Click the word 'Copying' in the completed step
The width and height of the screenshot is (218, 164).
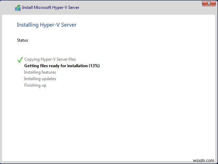[31, 59]
